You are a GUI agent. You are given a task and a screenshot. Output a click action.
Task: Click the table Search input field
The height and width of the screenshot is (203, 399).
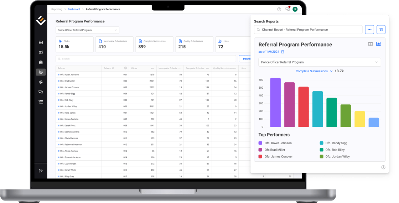(146, 59)
